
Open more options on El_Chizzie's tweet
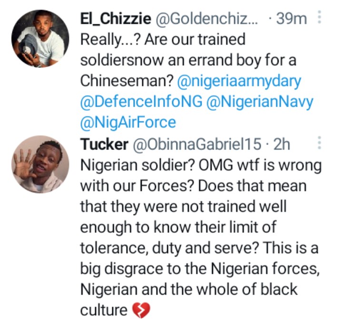(x=320, y=18)
